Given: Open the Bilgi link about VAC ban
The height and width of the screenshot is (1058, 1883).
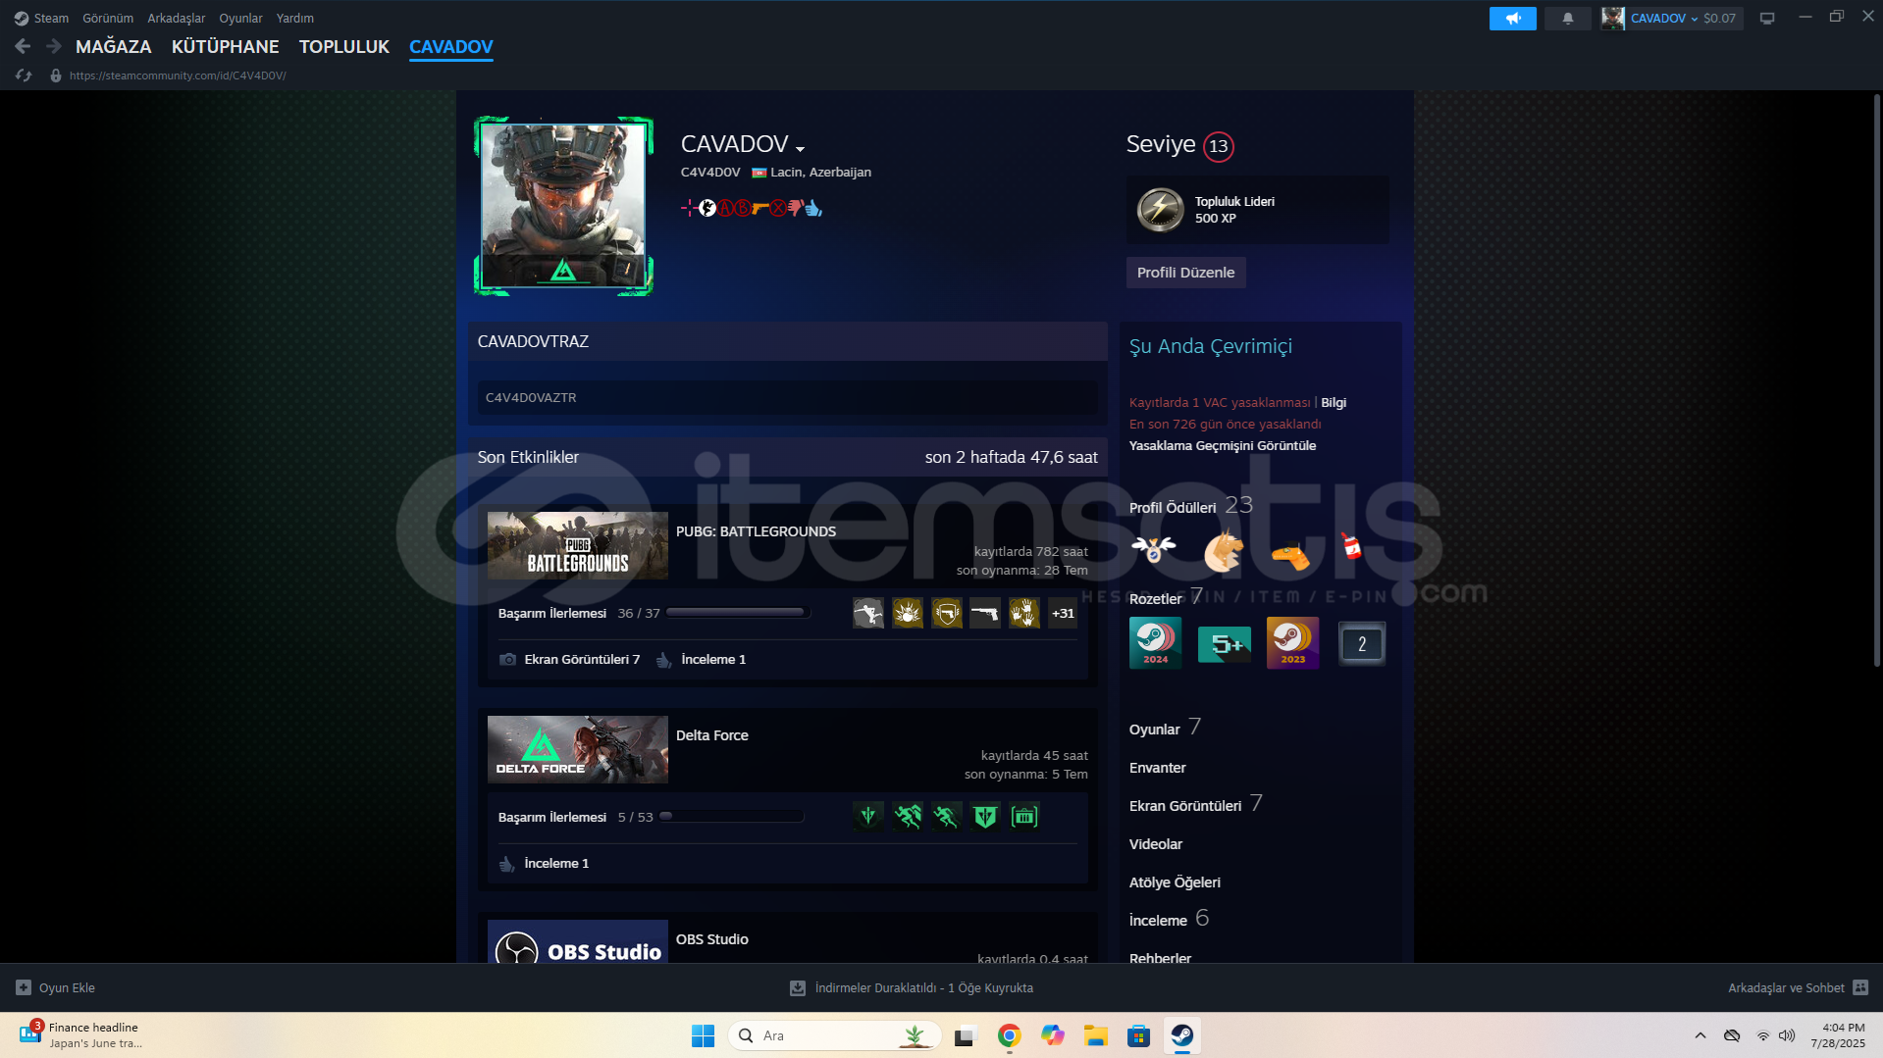Looking at the screenshot, I should [1334, 403].
